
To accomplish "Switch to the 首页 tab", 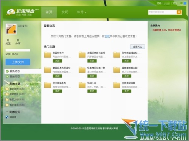I will tap(49, 12).
